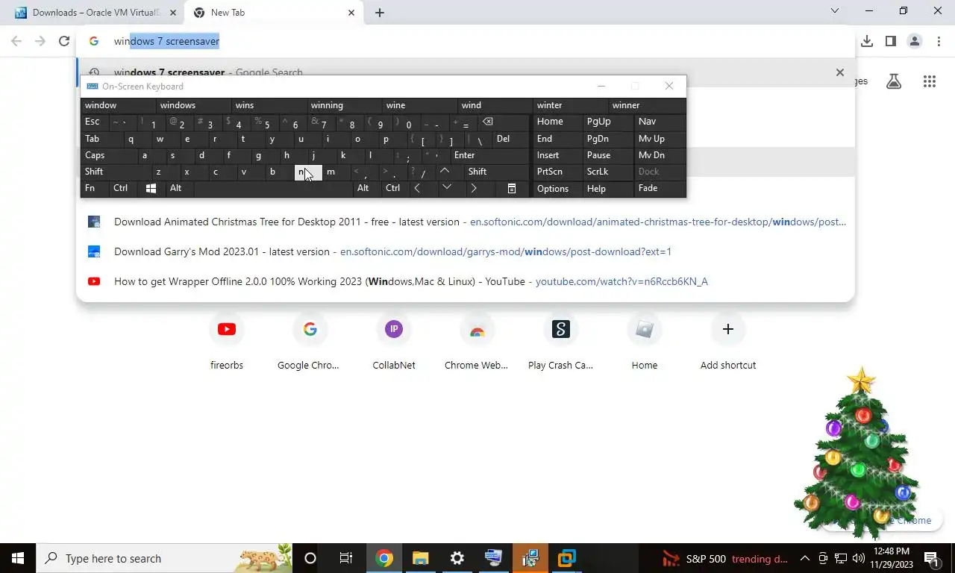Image resolution: width=955 pixels, height=573 pixels.
Task: Toggle the Caps key on On-Screen Keyboard
Action: (x=109, y=155)
